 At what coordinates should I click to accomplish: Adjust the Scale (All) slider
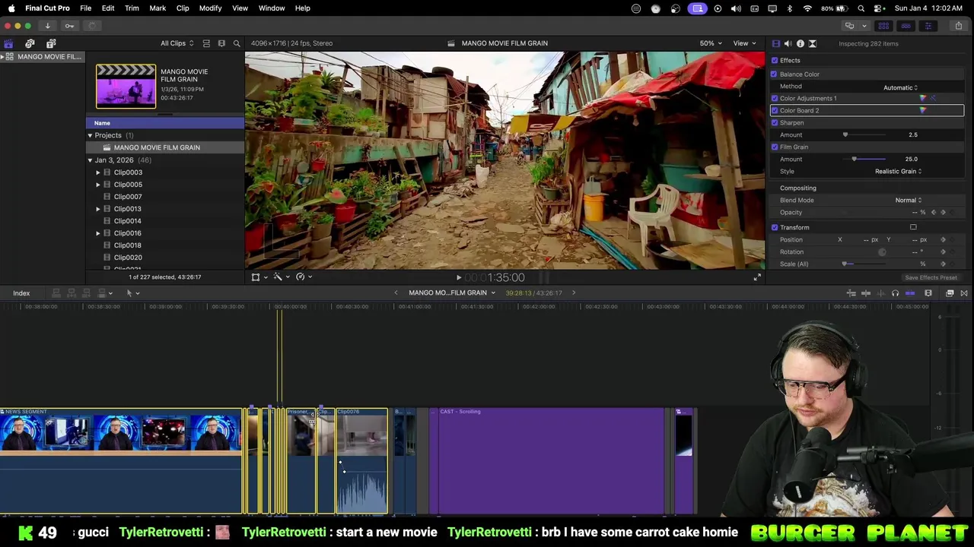(844, 264)
